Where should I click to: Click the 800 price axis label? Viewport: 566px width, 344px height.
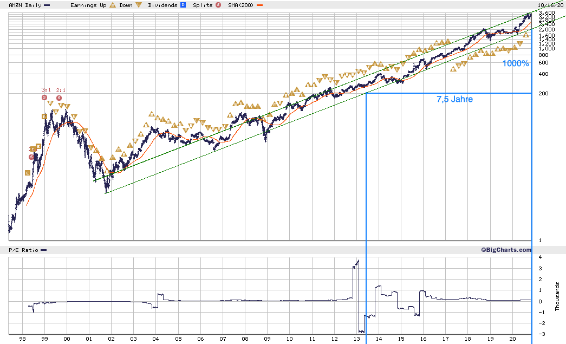[x=543, y=55]
